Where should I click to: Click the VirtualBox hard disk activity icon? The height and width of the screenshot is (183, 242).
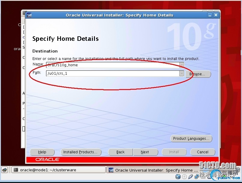point(178,177)
